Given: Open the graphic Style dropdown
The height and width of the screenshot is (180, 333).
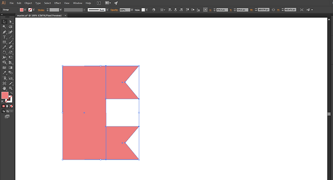Looking at the screenshot, I should tap(147, 10).
